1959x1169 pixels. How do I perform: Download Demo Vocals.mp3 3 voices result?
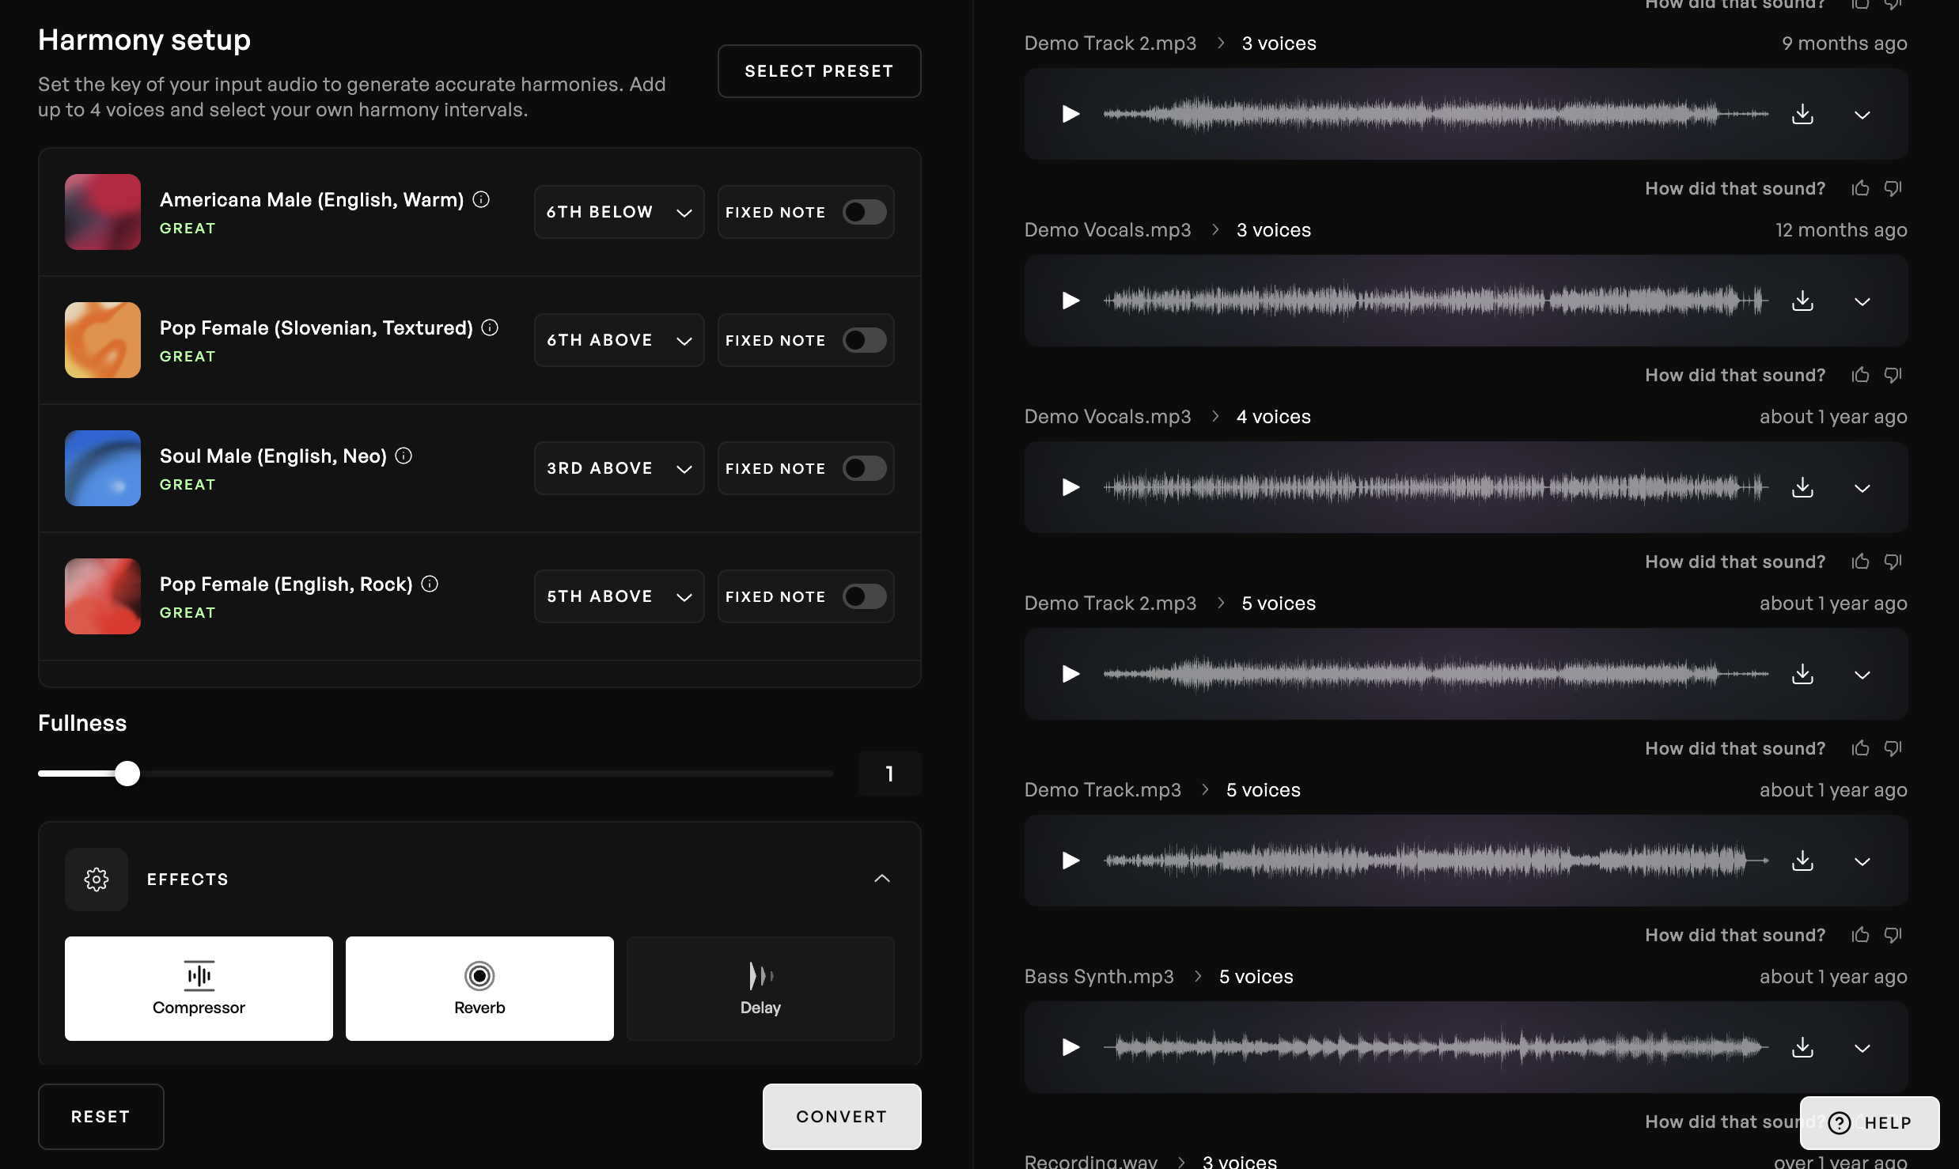[x=1802, y=301]
